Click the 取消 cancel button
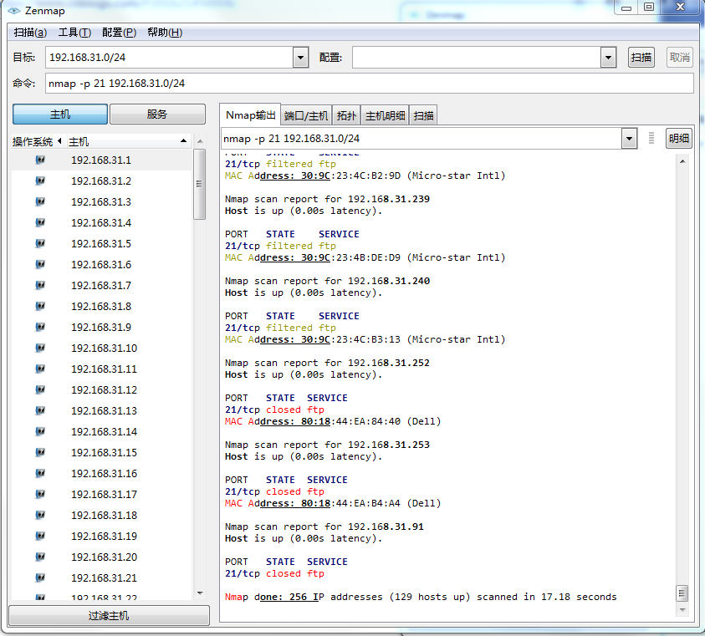 pyautogui.click(x=679, y=58)
